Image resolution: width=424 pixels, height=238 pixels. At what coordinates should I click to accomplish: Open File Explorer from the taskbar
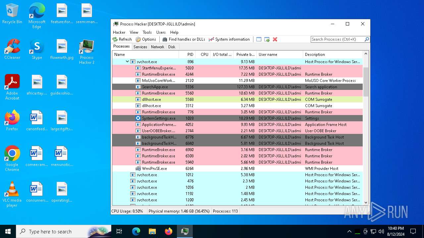point(152,231)
